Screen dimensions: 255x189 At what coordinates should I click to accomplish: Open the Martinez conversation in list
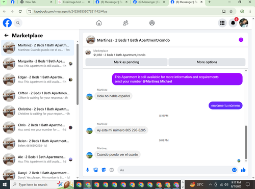click(x=38, y=48)
